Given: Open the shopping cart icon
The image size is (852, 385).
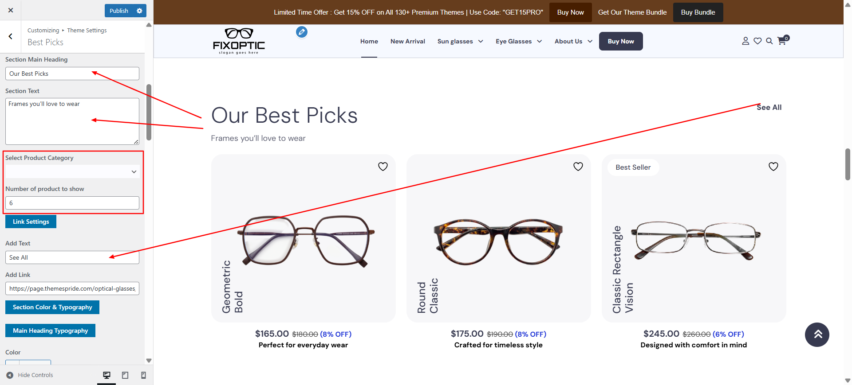Looking at the screenshot, I should (x=783, y=40).
